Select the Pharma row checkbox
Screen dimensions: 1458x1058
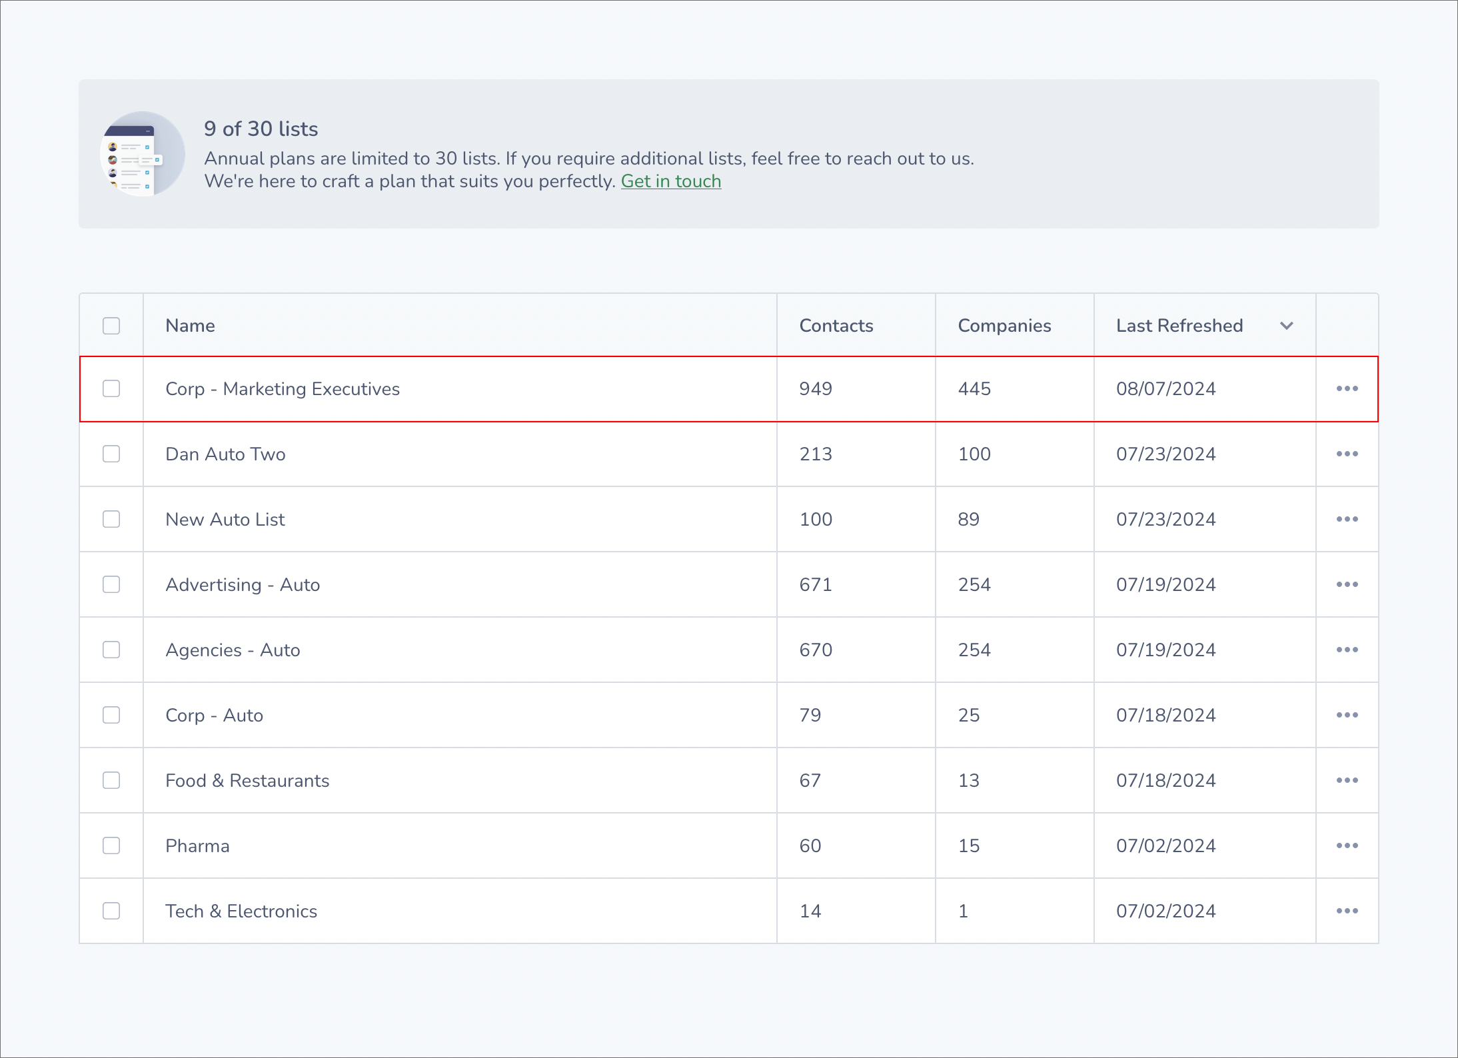(111, 845)
